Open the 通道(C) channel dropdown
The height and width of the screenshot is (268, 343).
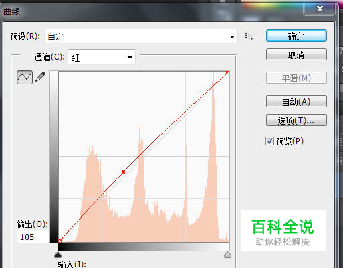pos(102,57)
